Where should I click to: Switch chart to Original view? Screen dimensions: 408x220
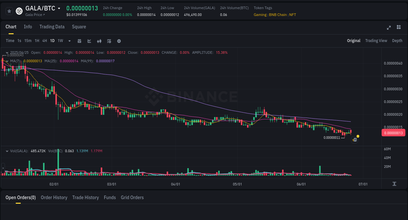(353, 41)
